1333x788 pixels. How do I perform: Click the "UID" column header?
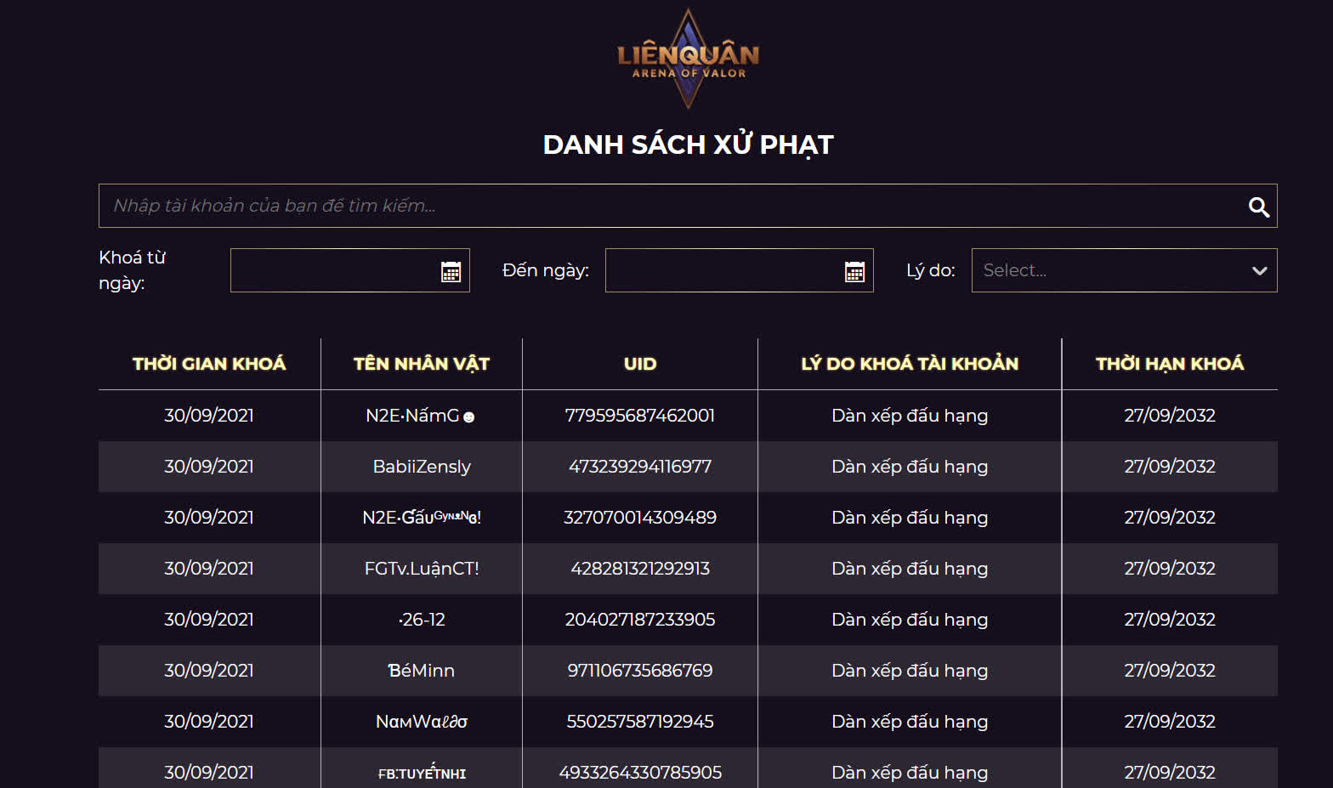coord(639,363)
